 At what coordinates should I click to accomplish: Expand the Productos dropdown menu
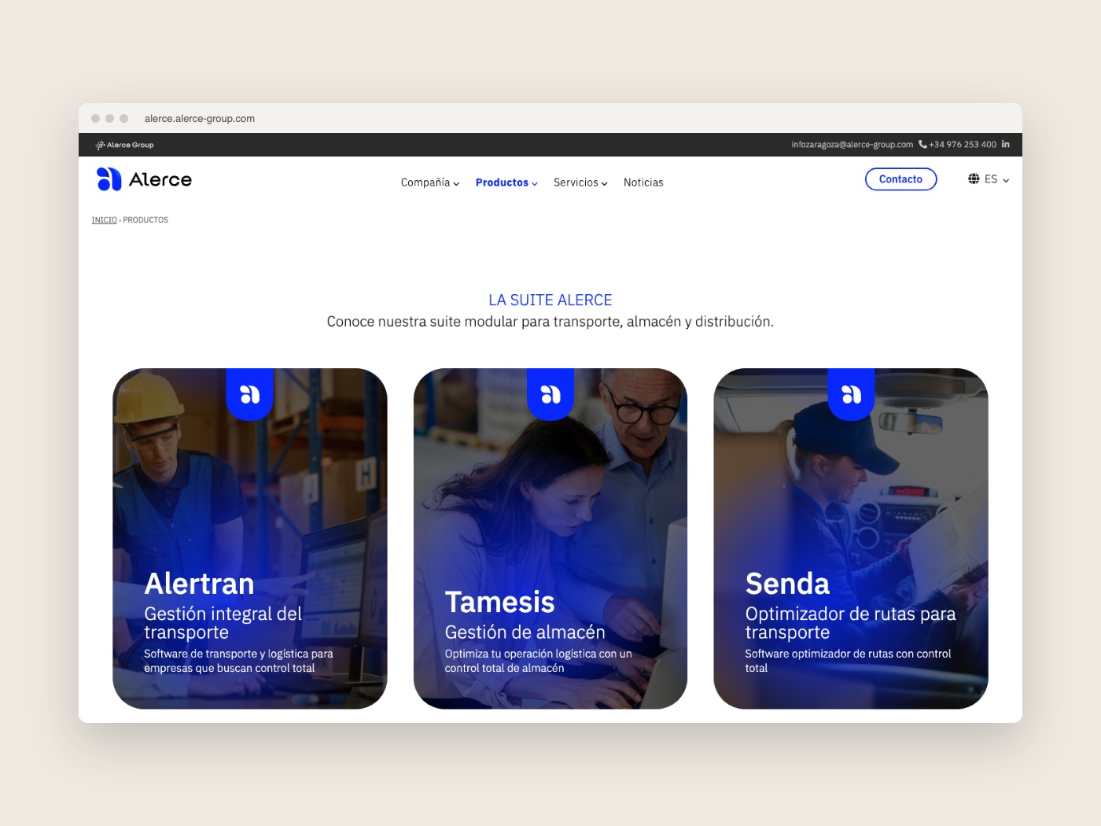pyautogui.click(x=506, y=183)
